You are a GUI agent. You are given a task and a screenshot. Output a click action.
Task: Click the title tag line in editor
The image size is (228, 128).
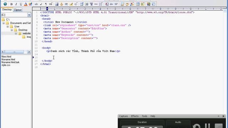(65, 22)
